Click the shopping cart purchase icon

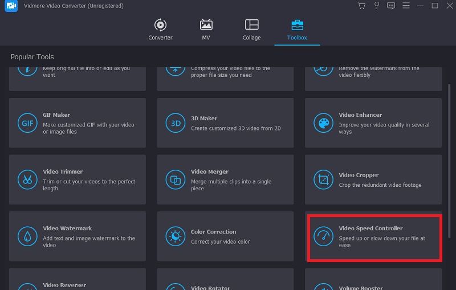click(x=361, y=6)
